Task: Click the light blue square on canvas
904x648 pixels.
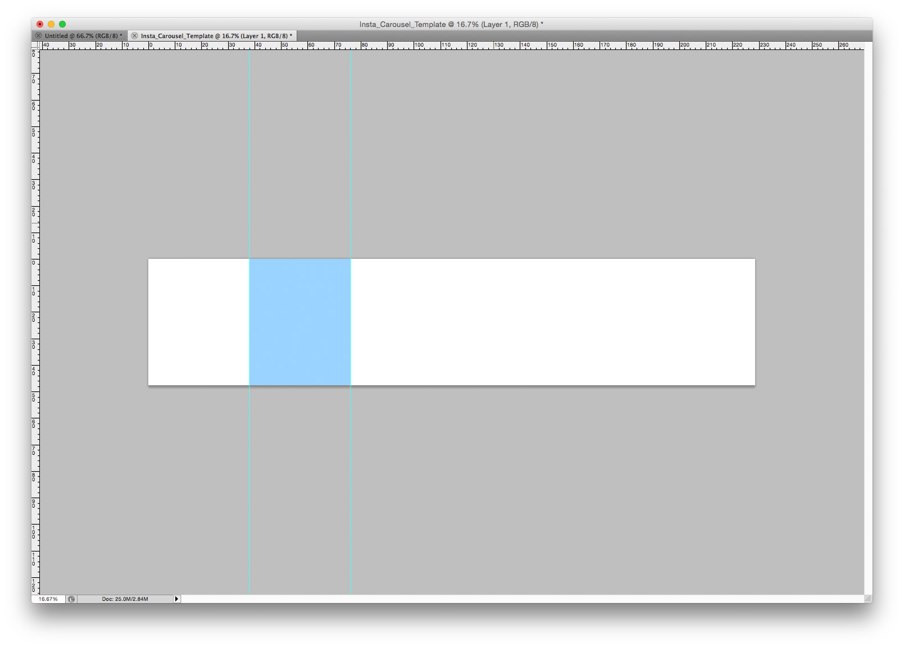Action: click(299, 322)
